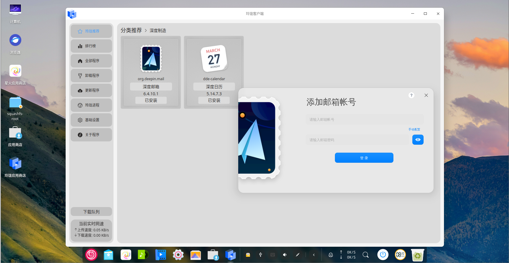Open the 浏览器 desktop icon

tap(15, 44)
